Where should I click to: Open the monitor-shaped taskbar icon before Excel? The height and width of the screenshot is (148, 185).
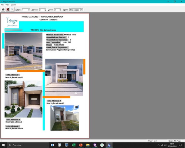pos(67,145)
